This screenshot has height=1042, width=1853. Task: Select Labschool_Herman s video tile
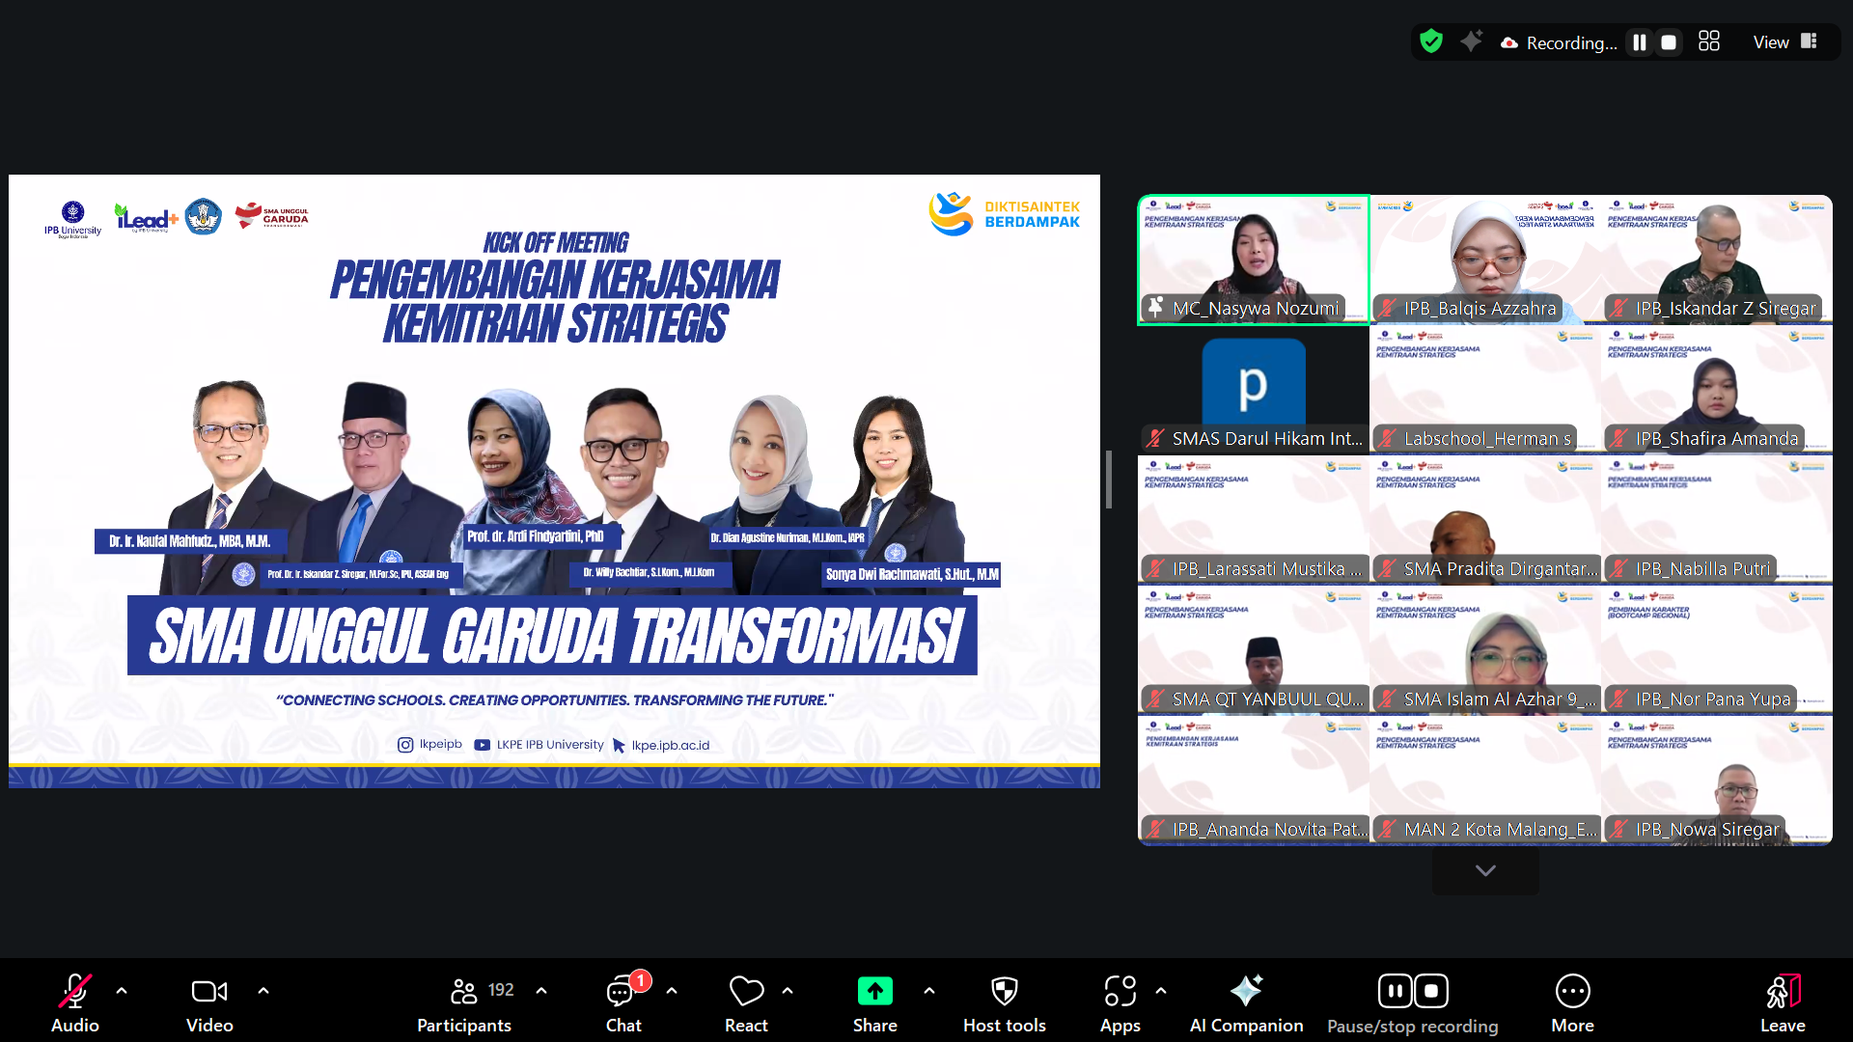[x=1485, y=391]
